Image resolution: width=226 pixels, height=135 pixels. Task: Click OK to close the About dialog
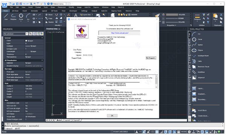point(112,115)
